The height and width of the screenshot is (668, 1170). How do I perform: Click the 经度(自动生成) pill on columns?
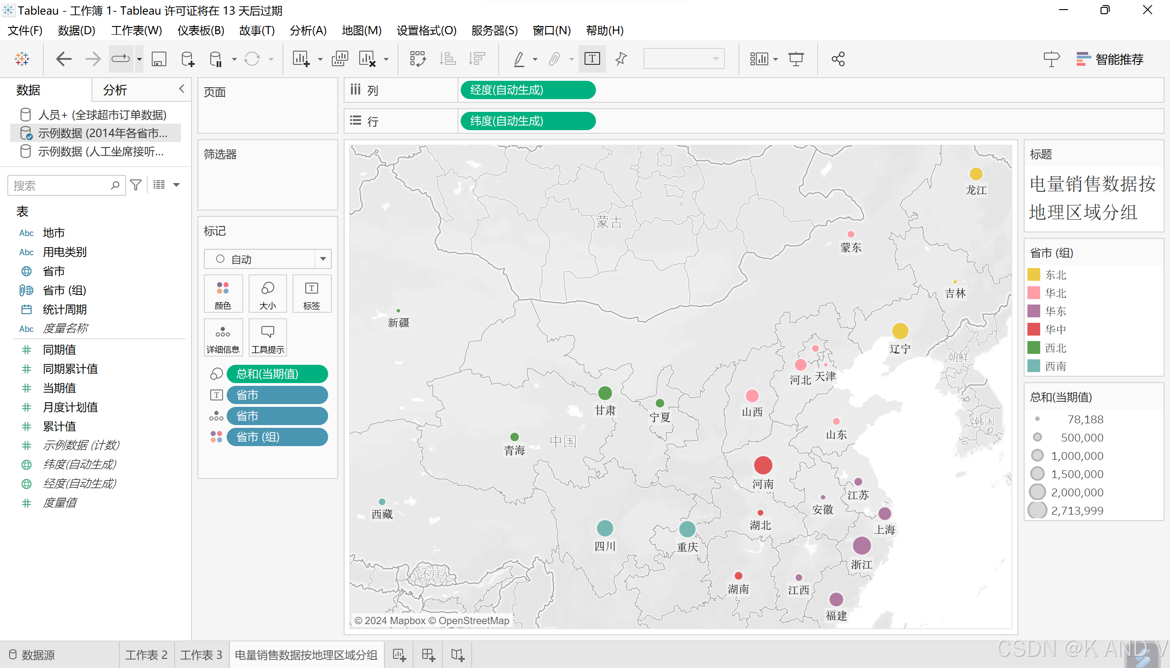coord(527,90)
